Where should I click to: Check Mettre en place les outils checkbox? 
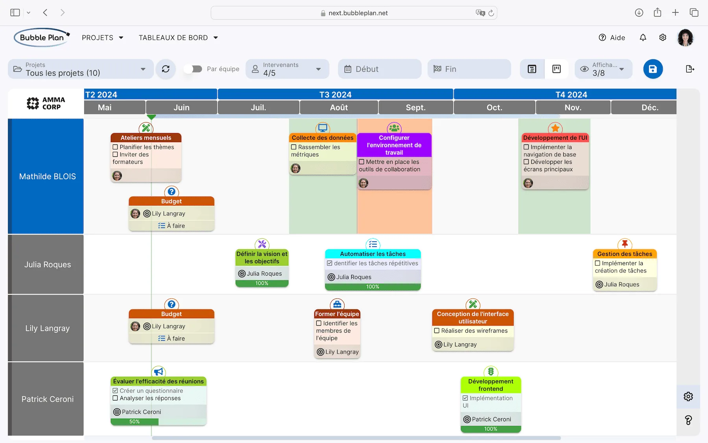click(361, 162)
